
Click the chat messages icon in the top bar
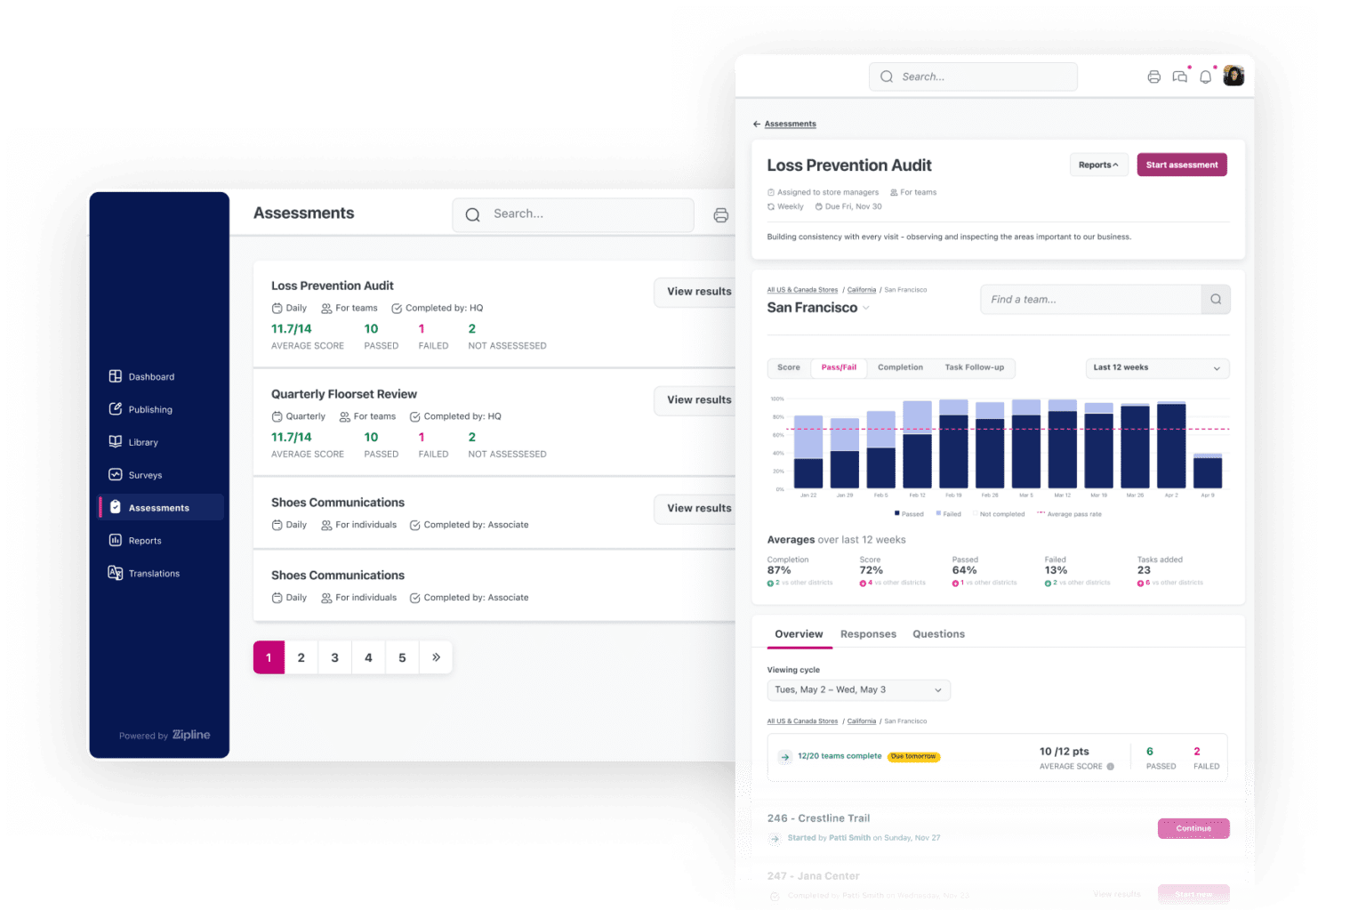click(x=1179, y=77)
